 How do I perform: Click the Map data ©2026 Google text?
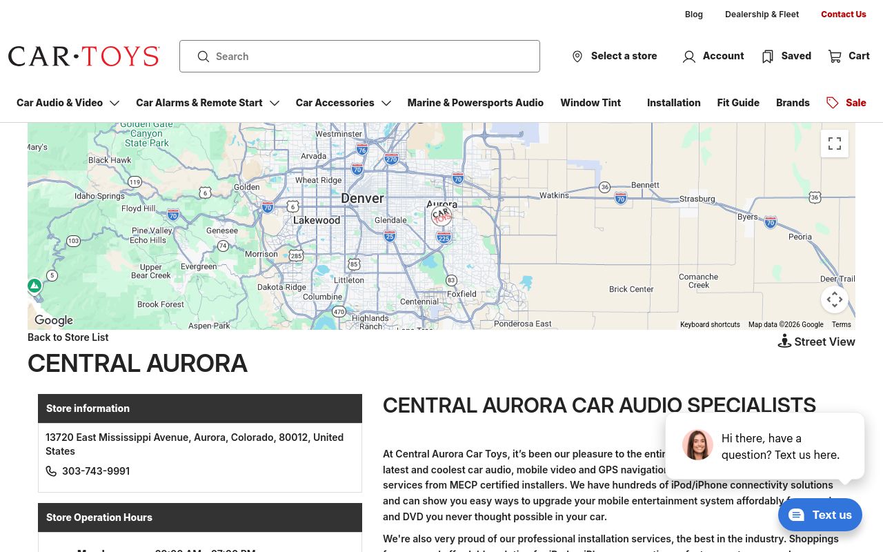(786, 324)
